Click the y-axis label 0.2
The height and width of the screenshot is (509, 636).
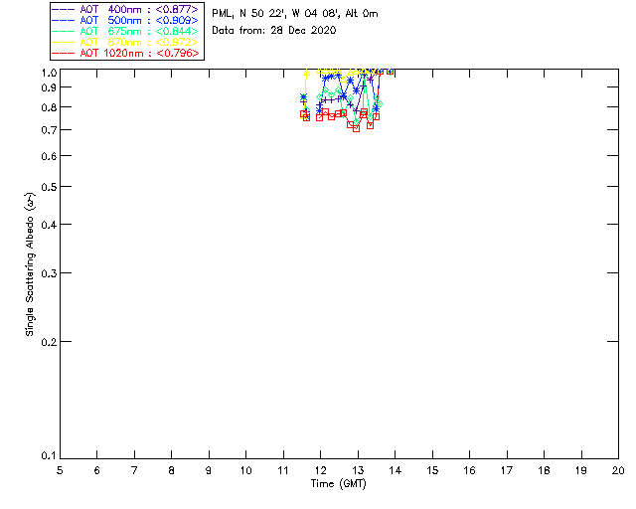point(49,342)
